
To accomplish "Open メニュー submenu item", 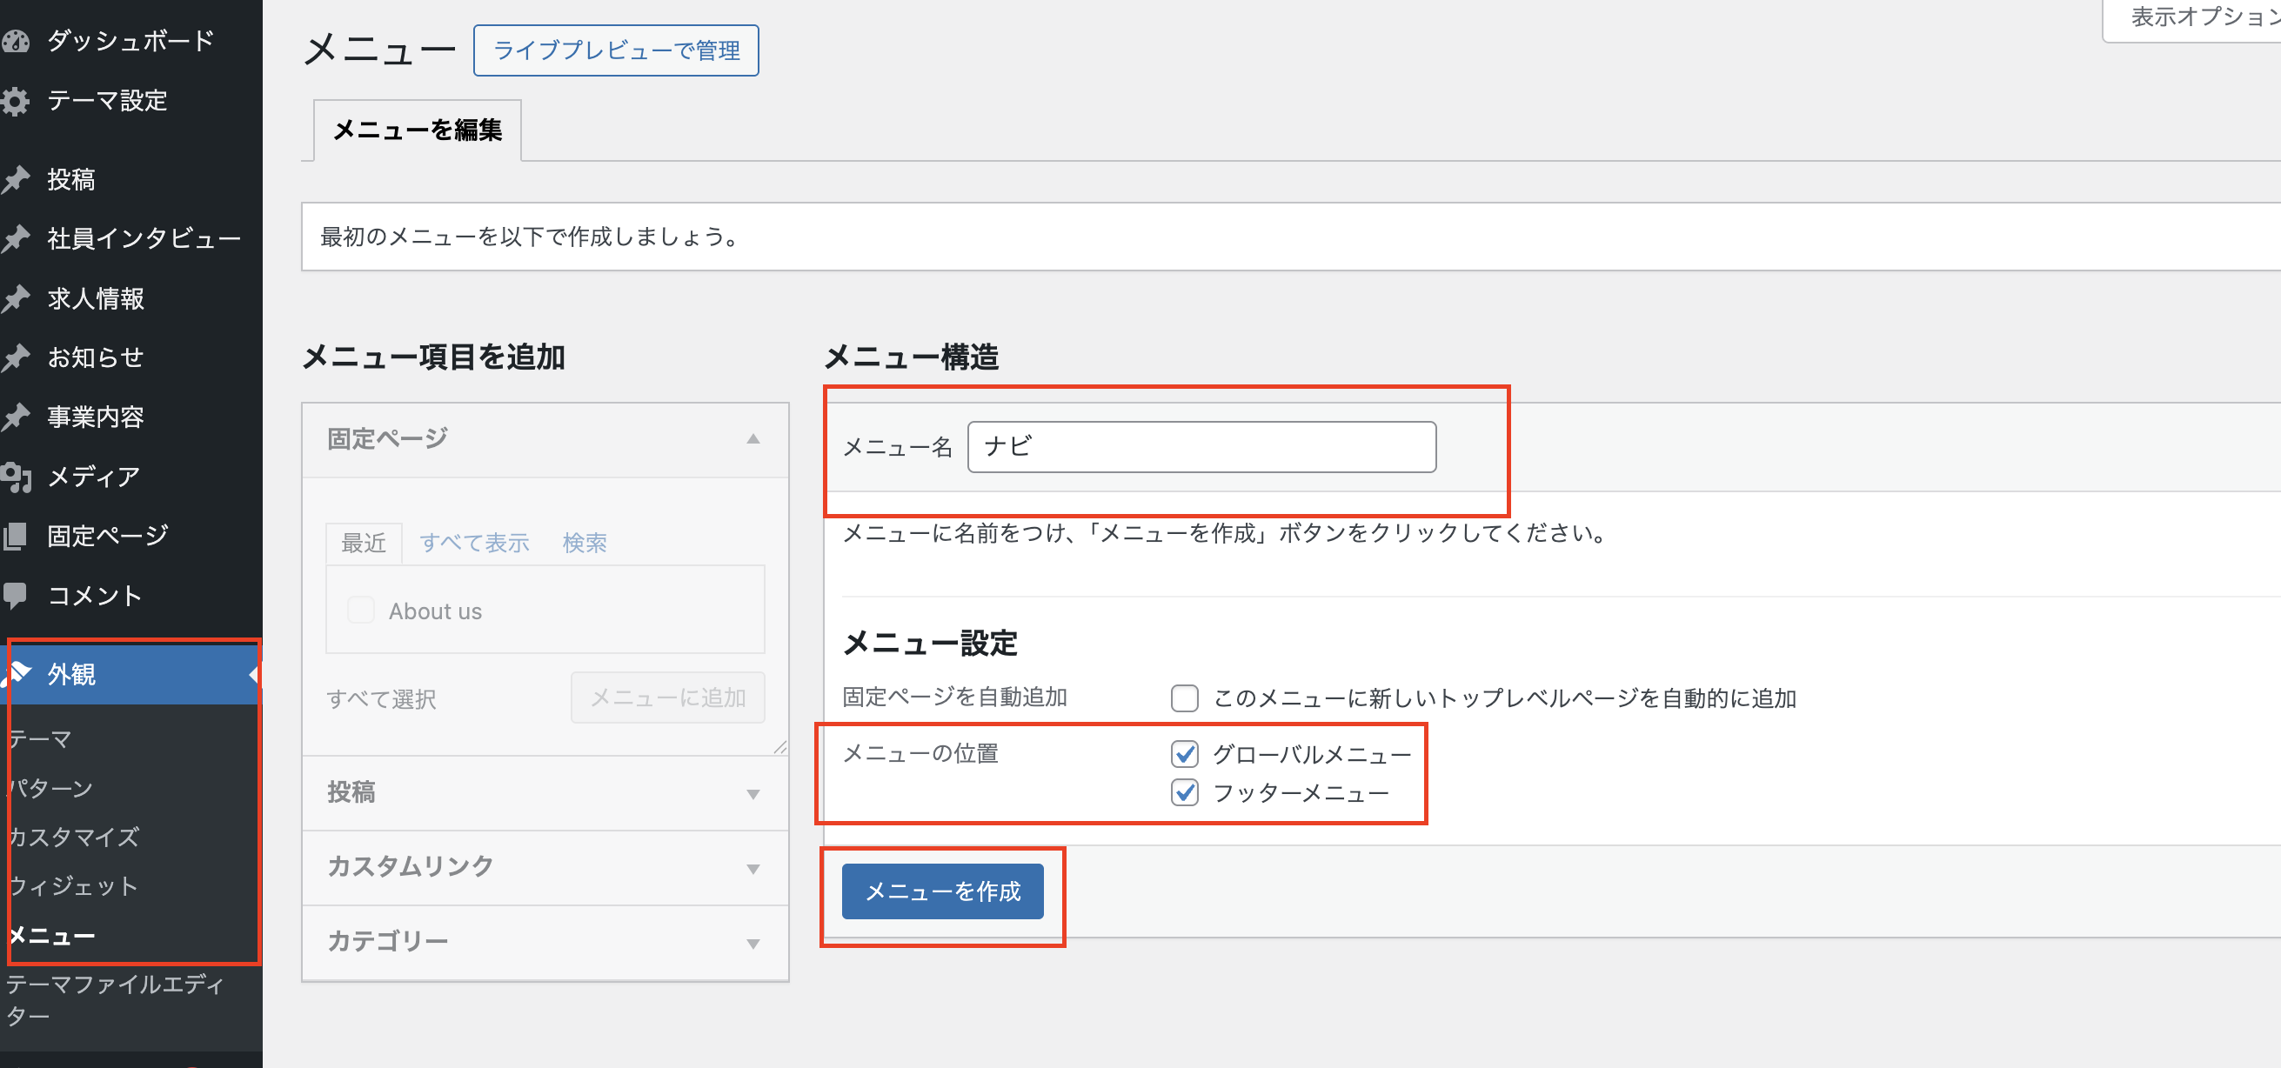I will pos(50,936).
